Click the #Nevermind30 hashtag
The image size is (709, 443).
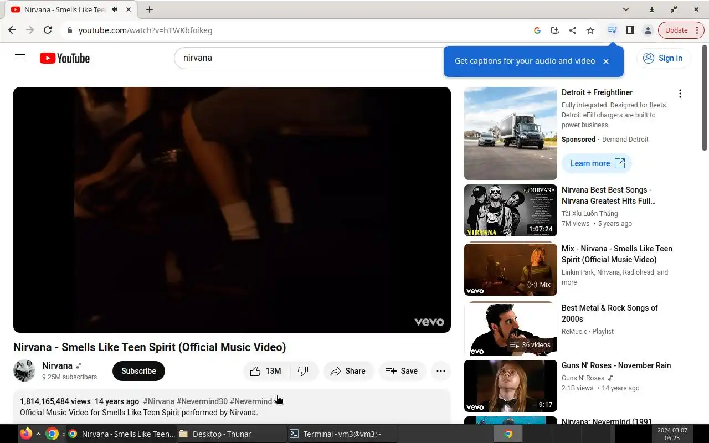click(x=202, y=401)
